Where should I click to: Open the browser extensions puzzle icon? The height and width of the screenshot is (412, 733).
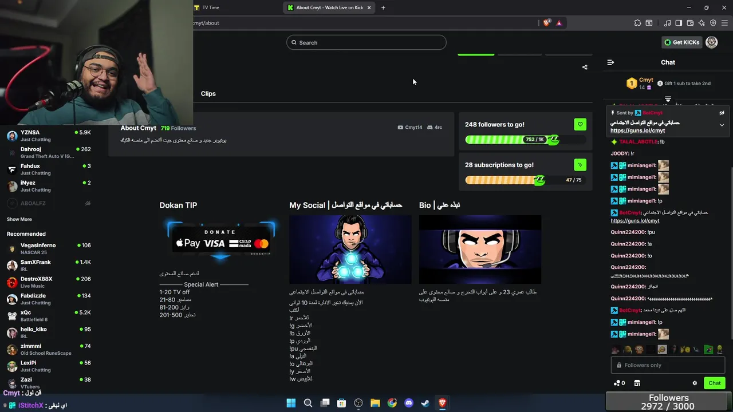[x=637, y=23]
